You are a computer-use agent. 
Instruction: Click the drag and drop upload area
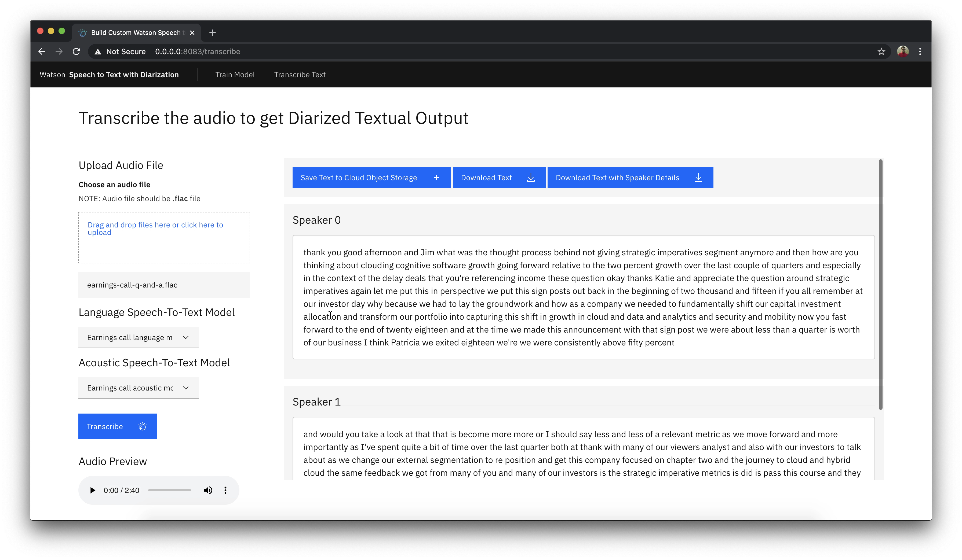coord(164,238)
